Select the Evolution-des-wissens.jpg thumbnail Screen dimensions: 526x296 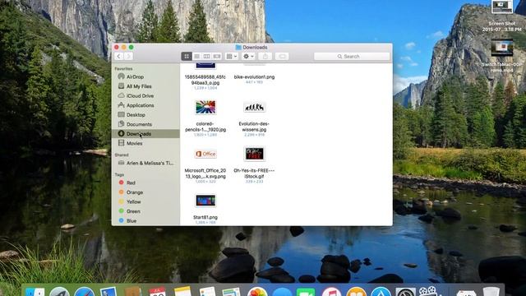(x=254, y=108)
